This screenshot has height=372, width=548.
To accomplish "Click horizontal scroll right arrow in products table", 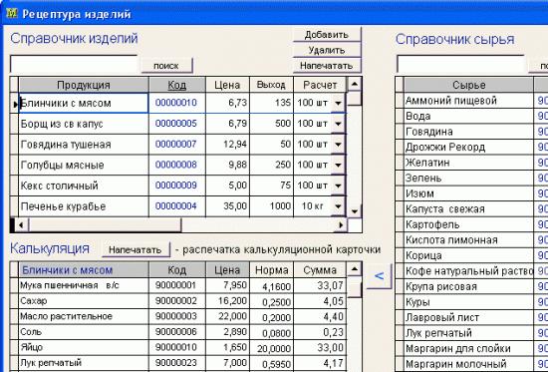I will [x=341, y=225].
